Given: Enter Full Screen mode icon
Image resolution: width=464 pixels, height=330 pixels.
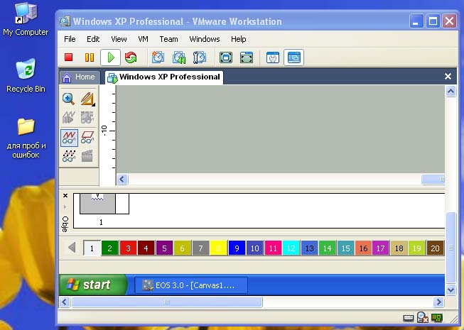Looking at the screenshot, I should (x=226, y=57).
